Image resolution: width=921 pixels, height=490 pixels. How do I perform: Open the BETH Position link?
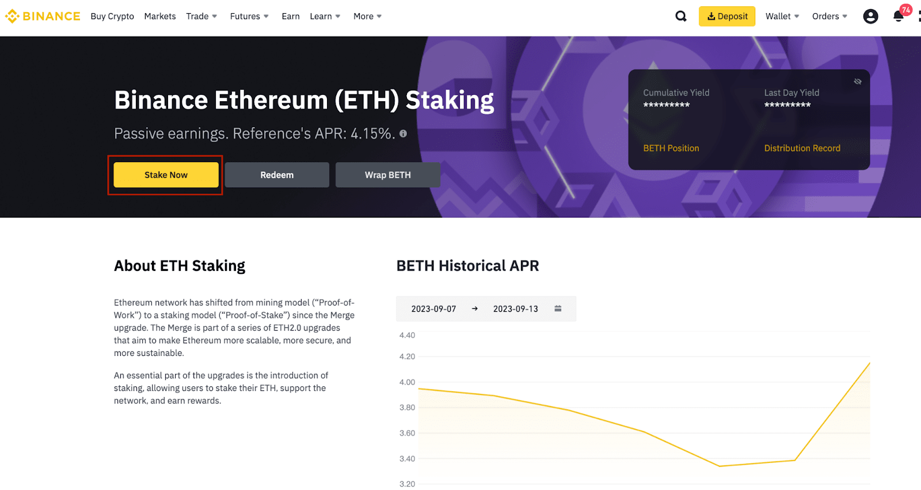[671, 148]
